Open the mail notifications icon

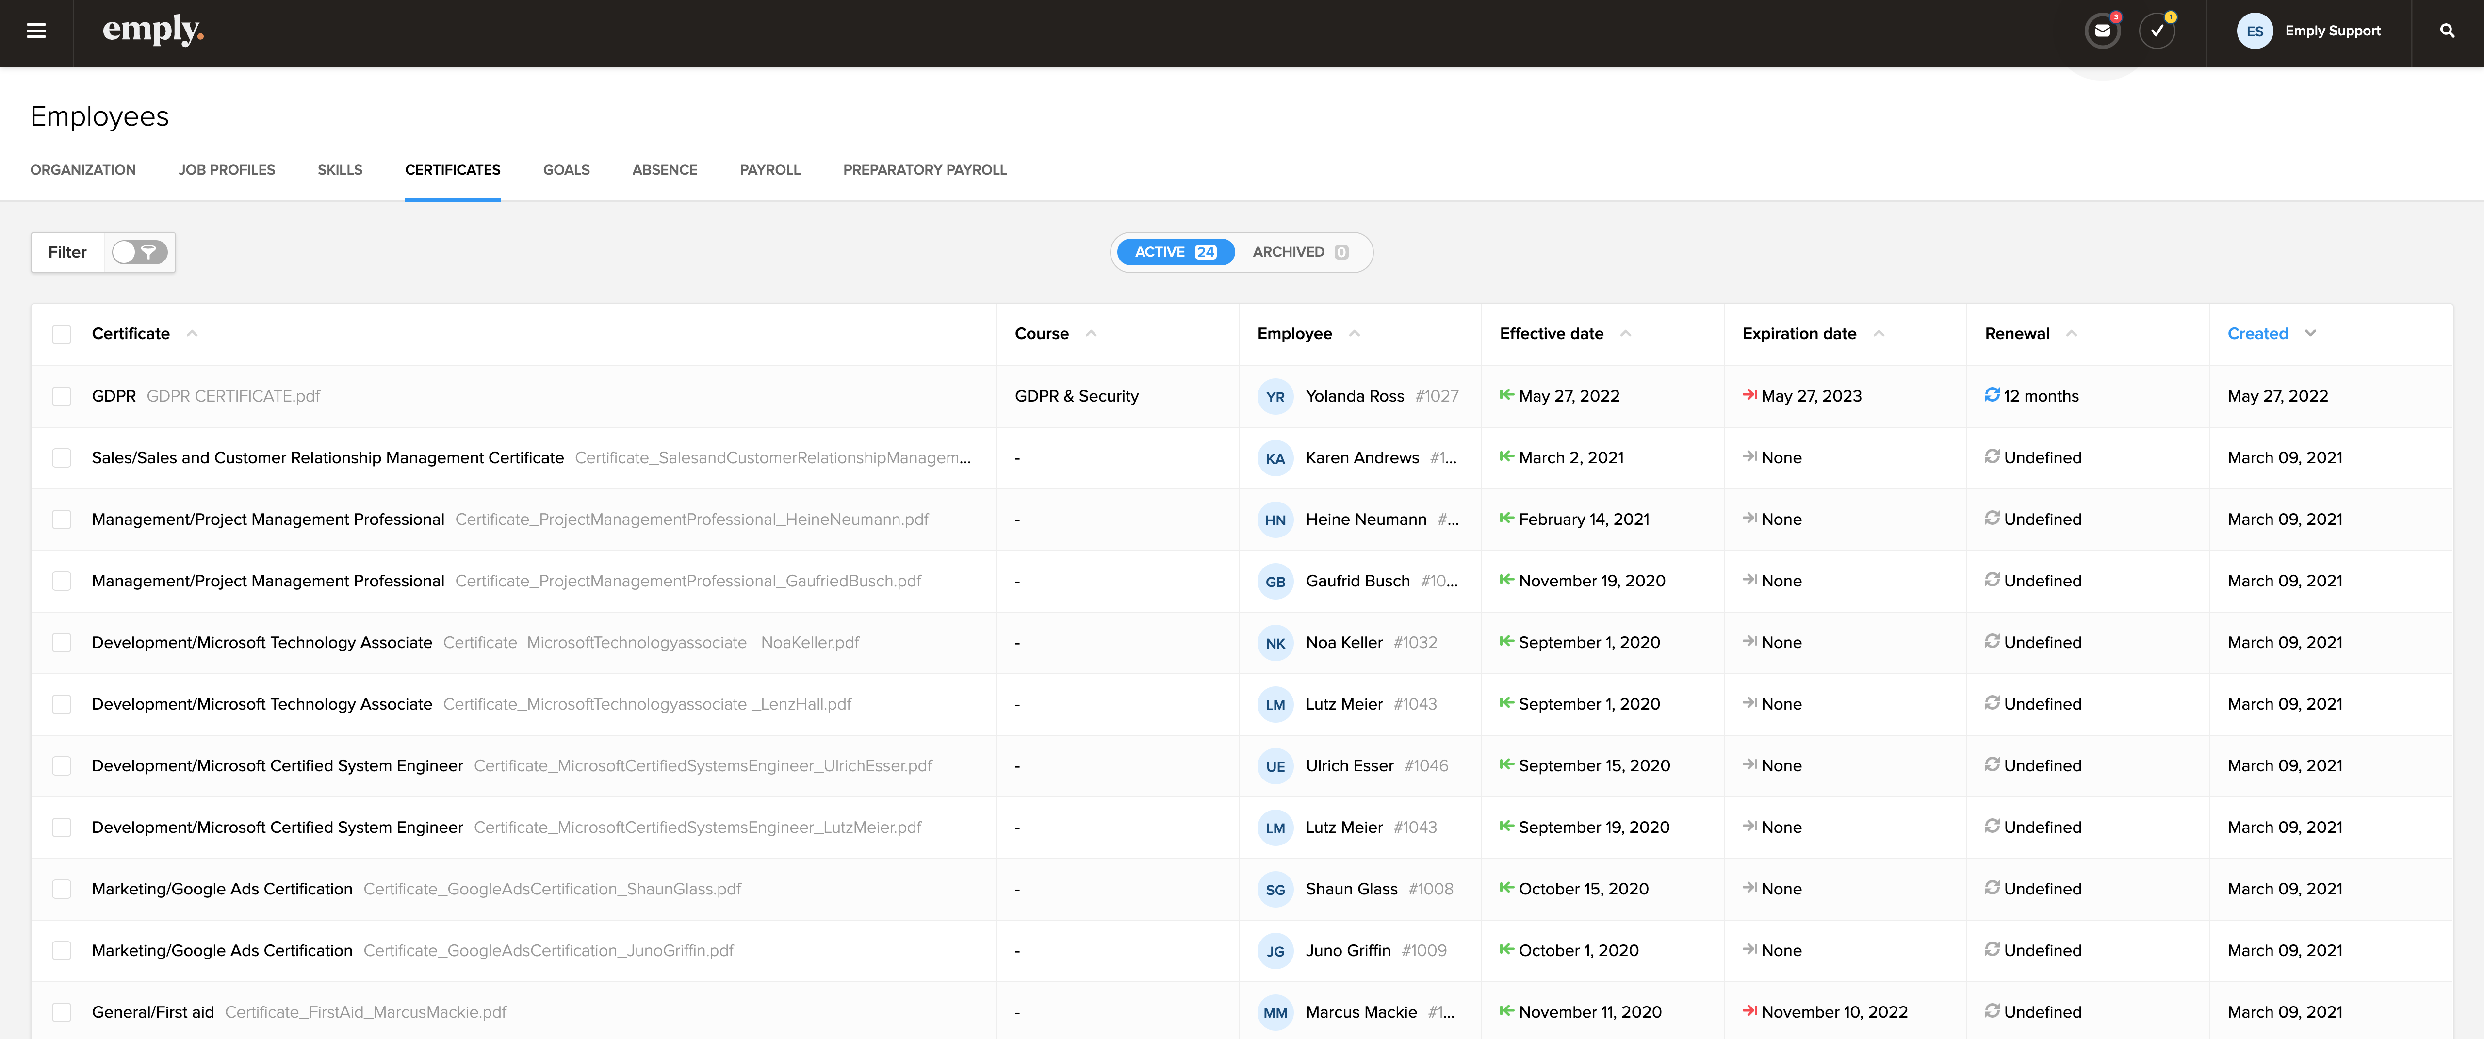point(2102,31)
